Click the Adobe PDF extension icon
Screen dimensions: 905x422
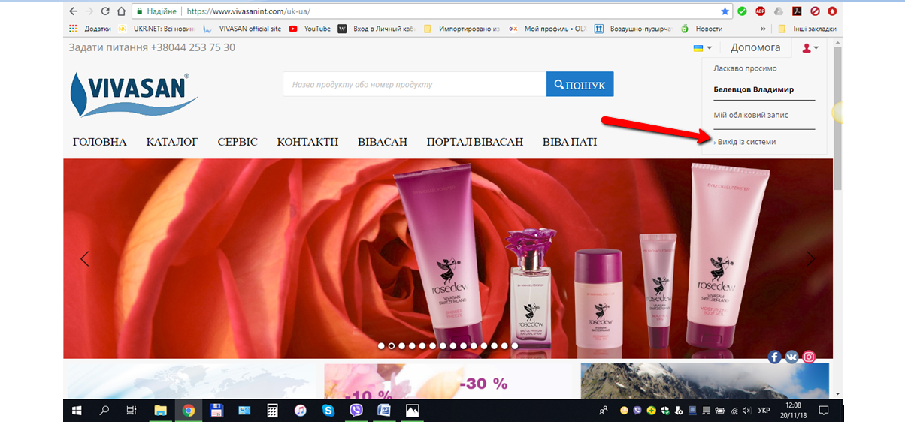(x=796, y=11)
